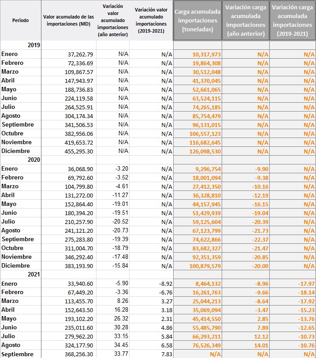The height and width of the screenshot is (358, 316).
Task: Select cargo variation cell -18.14
Action: click(293, 292)
